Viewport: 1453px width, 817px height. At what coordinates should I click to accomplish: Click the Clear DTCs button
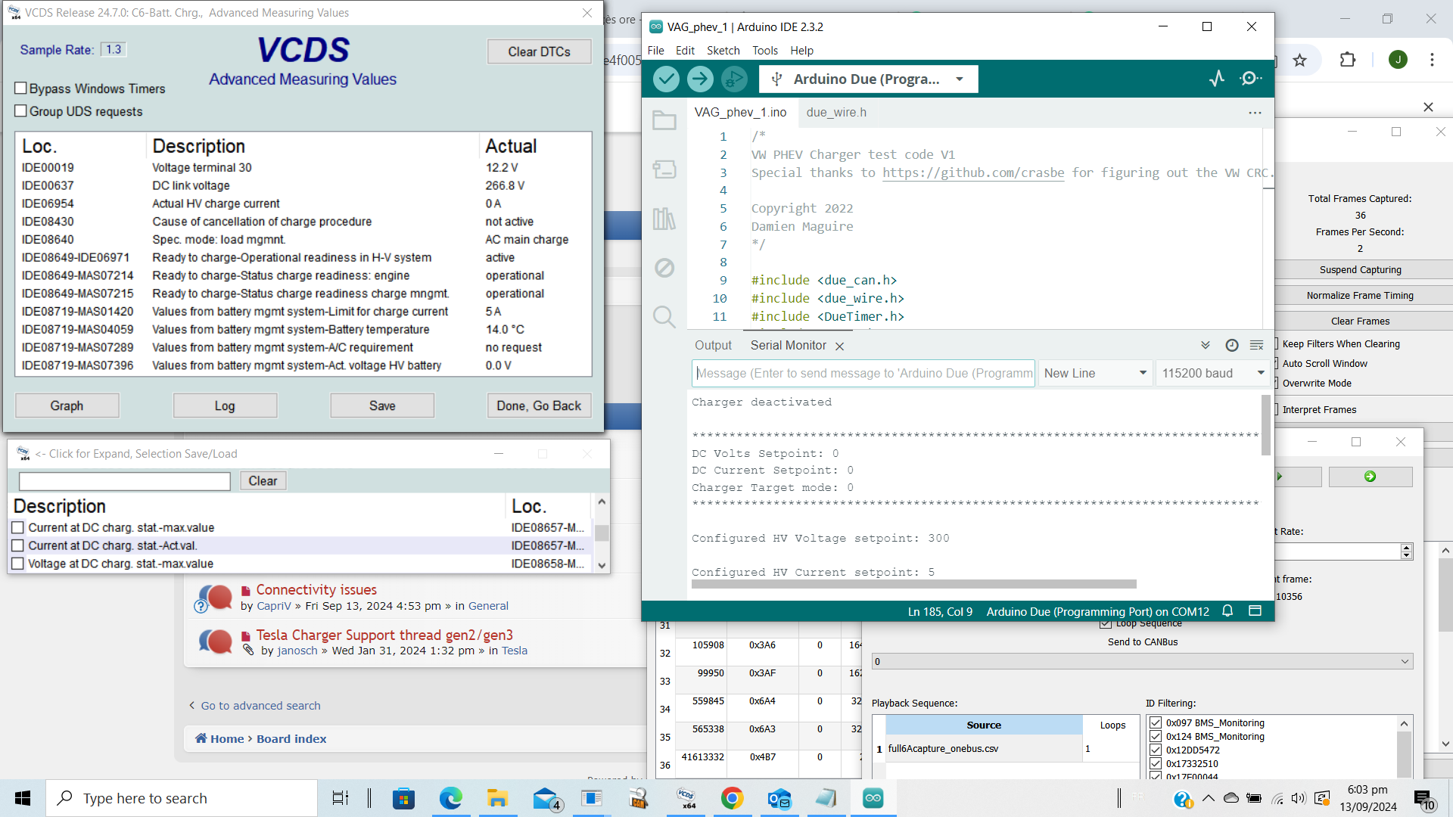539,52
